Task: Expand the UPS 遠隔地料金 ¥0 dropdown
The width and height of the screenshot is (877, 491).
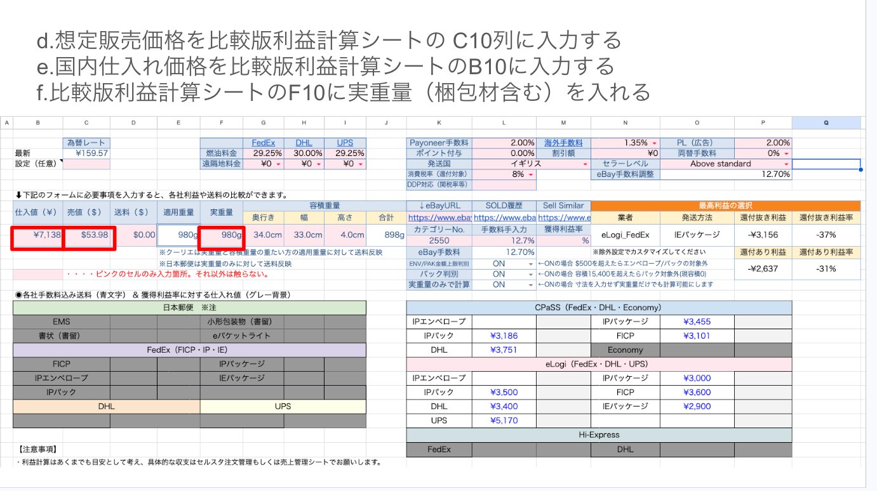Action: tap(361, 164)
